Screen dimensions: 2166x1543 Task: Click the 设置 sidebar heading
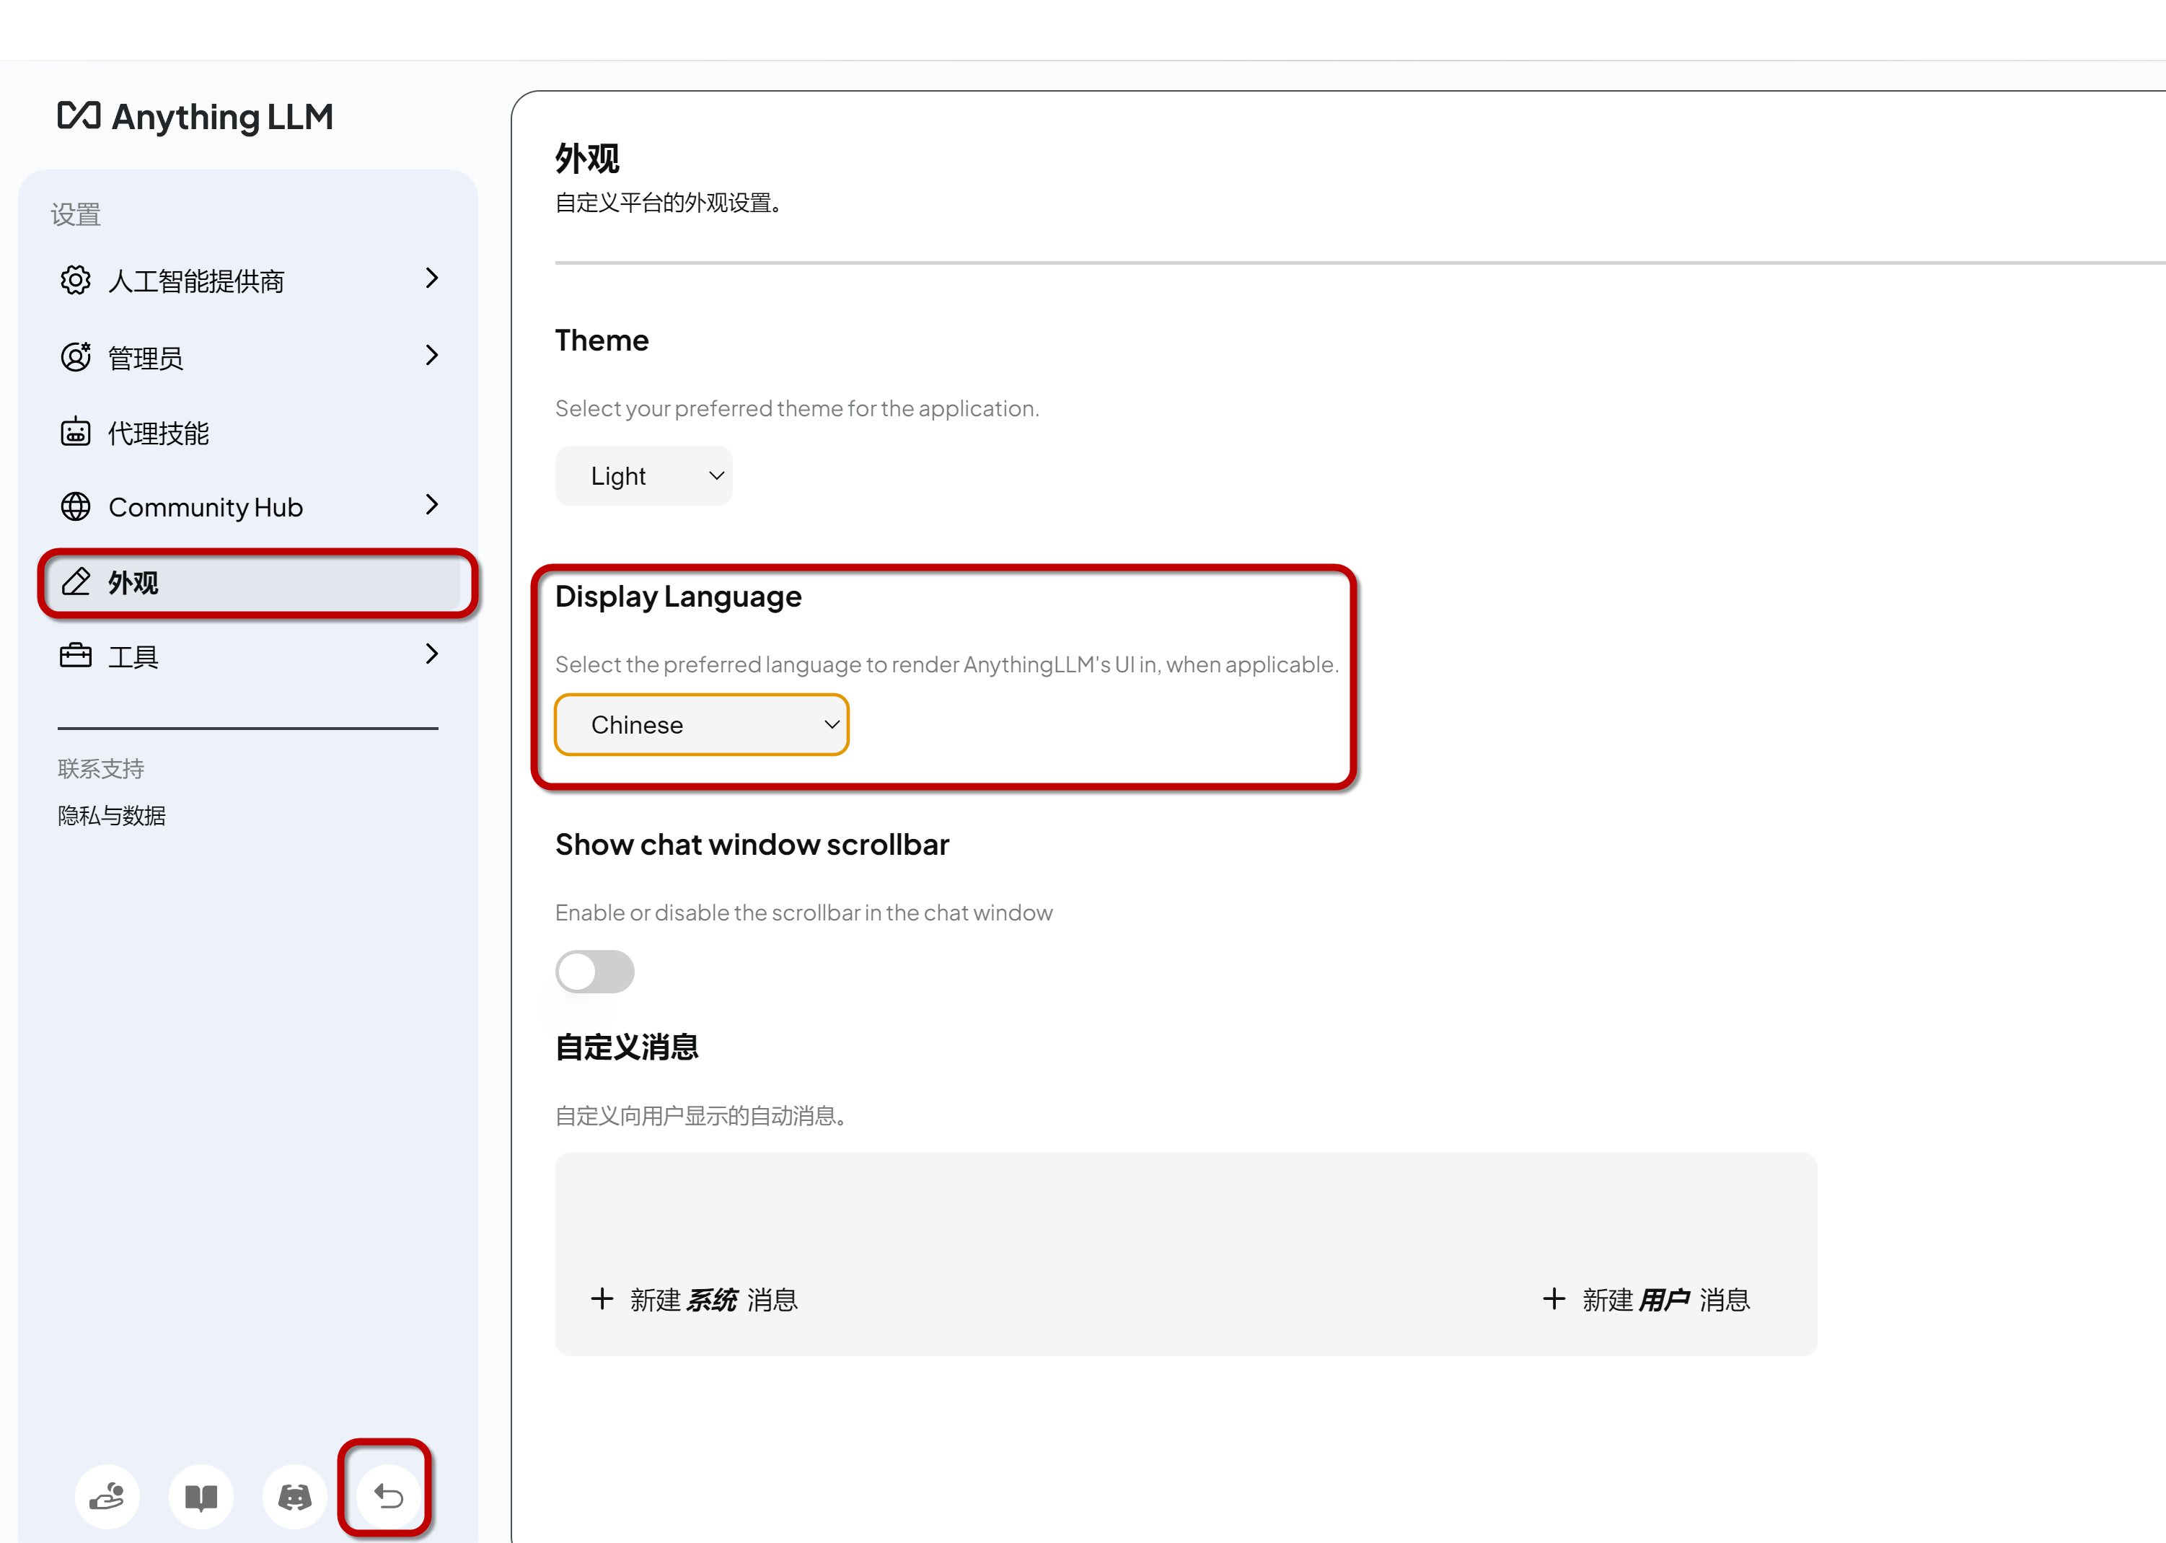(76, 215)
